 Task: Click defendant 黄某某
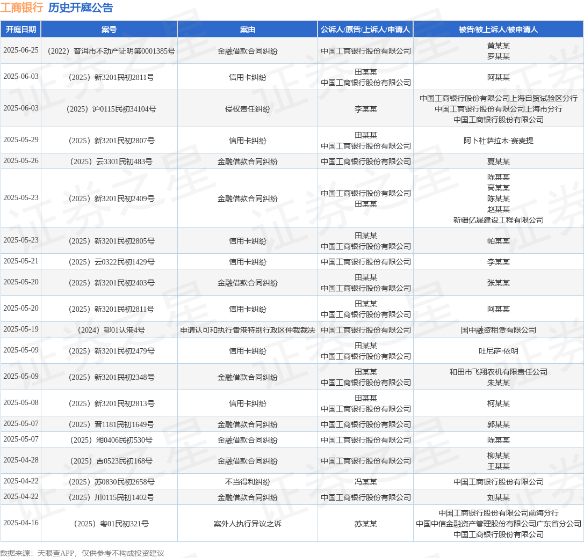pyautogui.click(x=499, y=46)
